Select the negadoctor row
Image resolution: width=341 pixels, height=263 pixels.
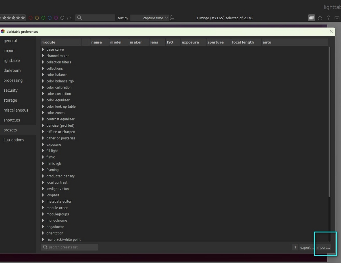[x=184, y=227]
